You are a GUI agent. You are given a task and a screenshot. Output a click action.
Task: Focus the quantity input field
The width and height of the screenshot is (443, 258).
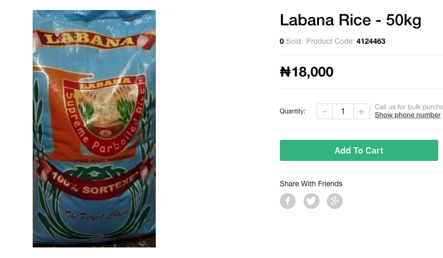[x=343, y=111]
